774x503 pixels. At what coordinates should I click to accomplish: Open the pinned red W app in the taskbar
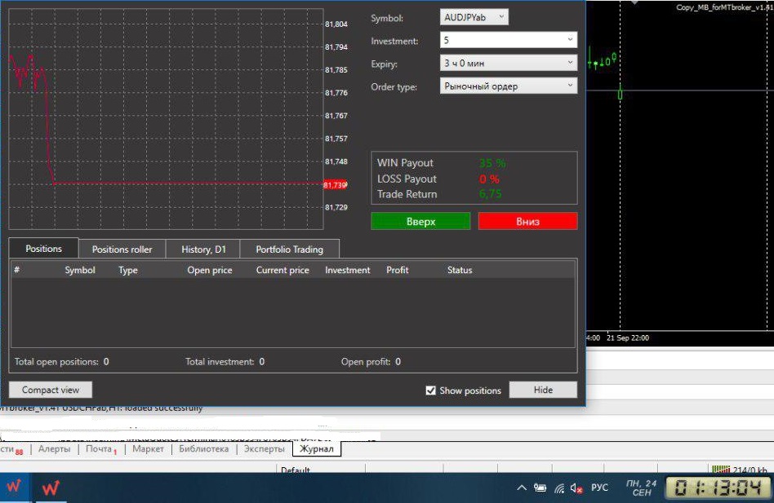click(51, 488)
